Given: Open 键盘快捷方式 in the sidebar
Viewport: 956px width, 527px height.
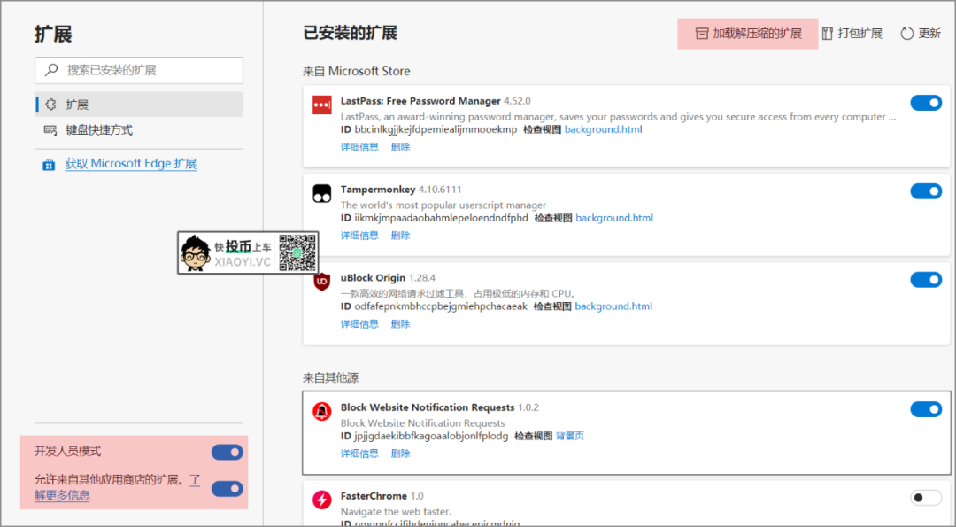Looking at the screenshot, I should [x=98, y=130].
